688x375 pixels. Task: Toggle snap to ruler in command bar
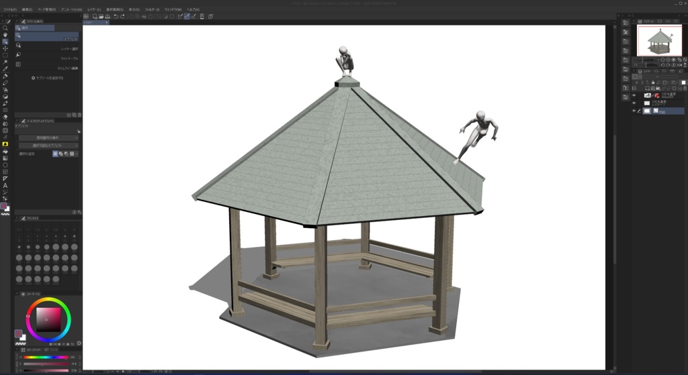(180, 17)
